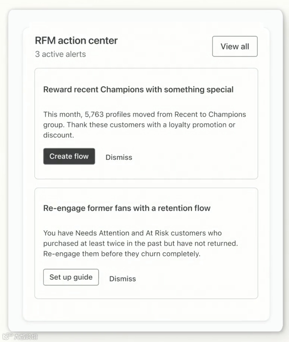Open the Reward recent Champions alert title
Viewport: 289px width, 342px height.
tap(138, 89)
